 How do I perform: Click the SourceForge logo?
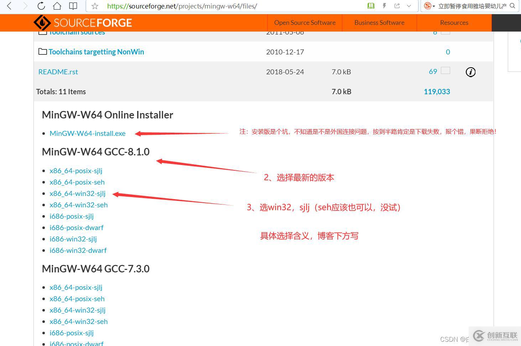coord(83,23)
